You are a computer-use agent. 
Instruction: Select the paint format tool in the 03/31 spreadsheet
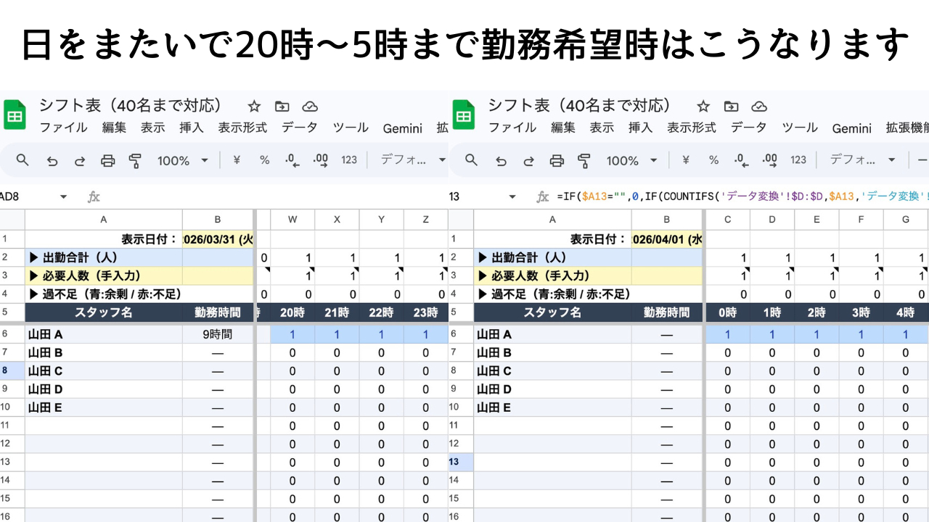coord(135,161)
